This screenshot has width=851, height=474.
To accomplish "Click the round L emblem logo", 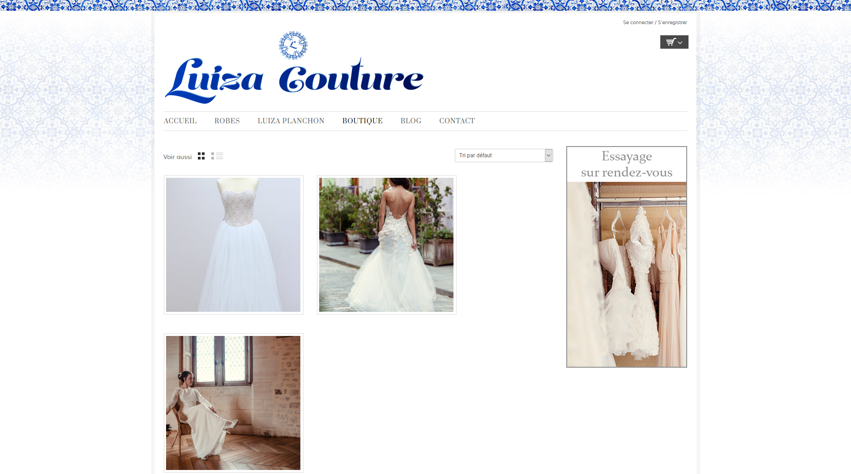I will click(293, 45).
